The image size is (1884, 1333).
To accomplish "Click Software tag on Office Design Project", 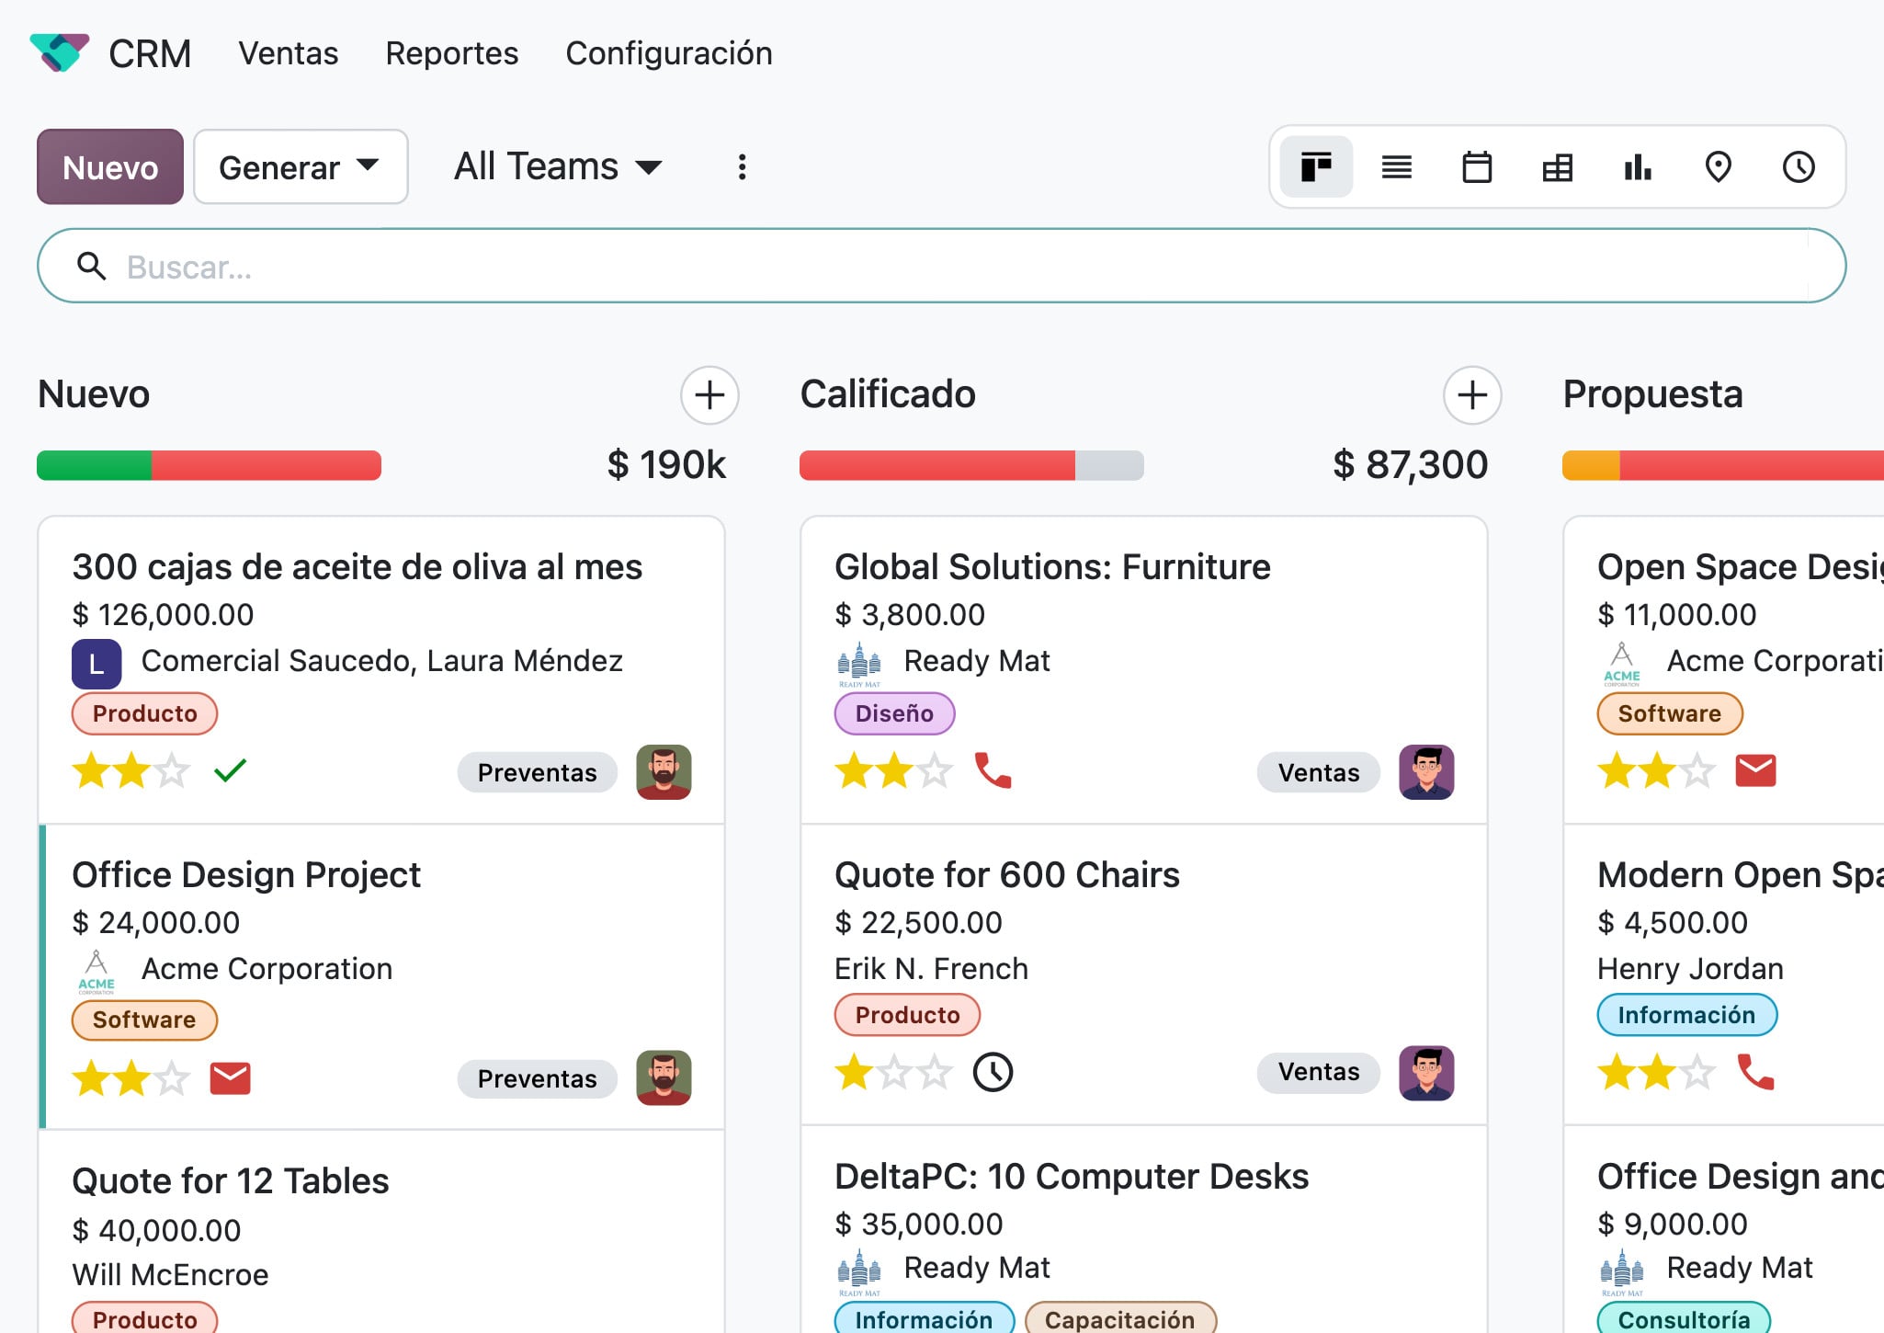I will (x=144, y=1020).
